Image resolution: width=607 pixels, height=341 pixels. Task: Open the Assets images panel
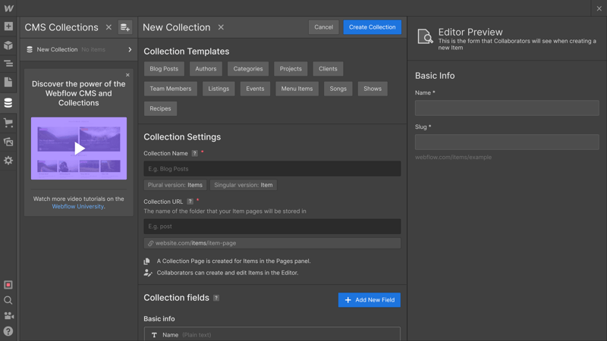pos(8,142)
